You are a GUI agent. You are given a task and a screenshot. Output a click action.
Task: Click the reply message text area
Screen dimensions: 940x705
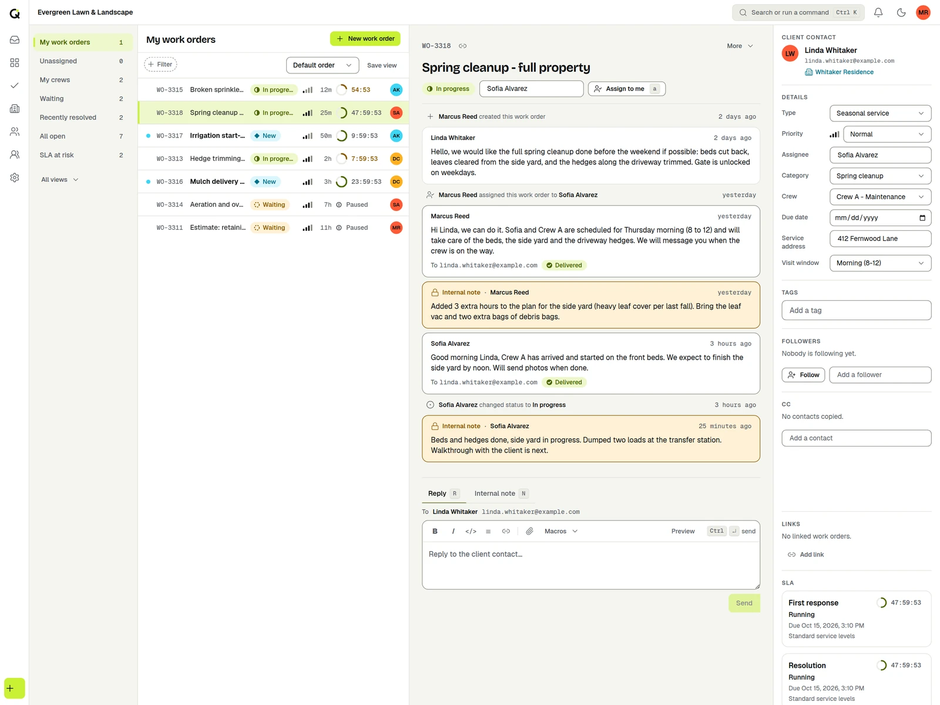(x=590, y=565)
